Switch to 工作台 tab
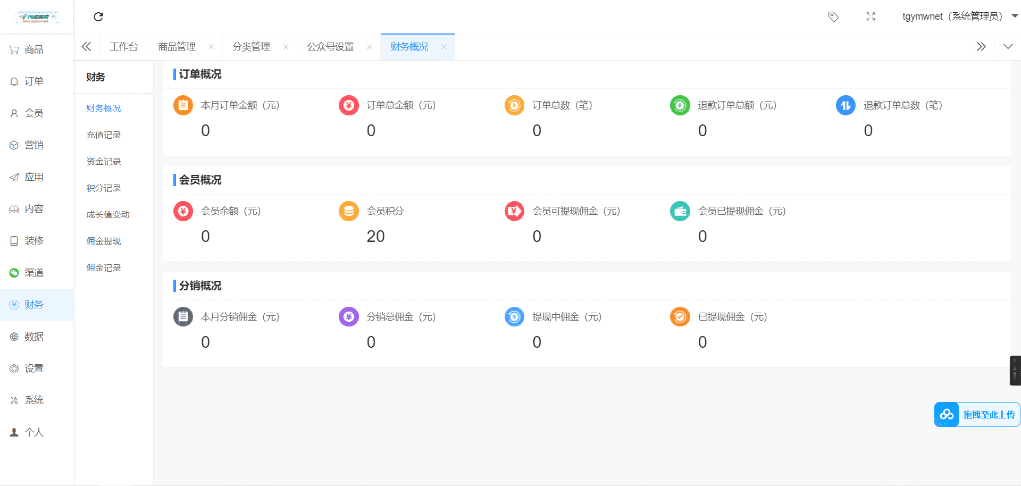This screenshot has width=1021, height=486. (124, 47)
